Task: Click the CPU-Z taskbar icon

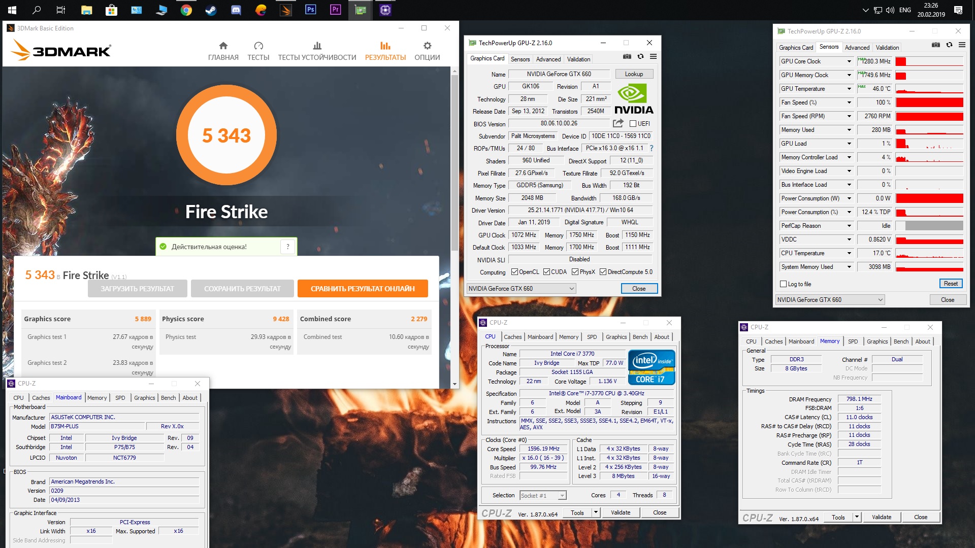Action: 385,10
